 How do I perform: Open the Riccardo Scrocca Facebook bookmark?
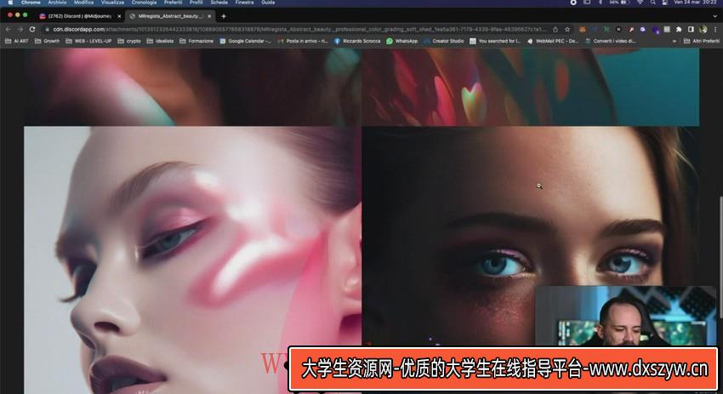point(357,41)
